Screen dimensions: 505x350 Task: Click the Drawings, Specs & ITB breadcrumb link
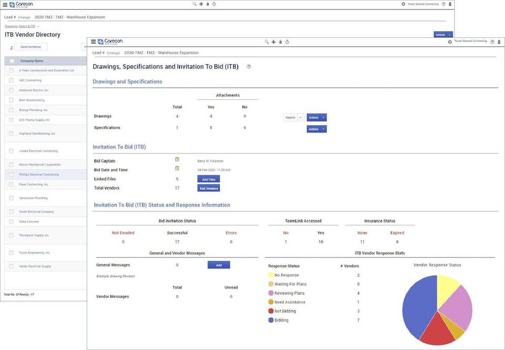(19, 26)
